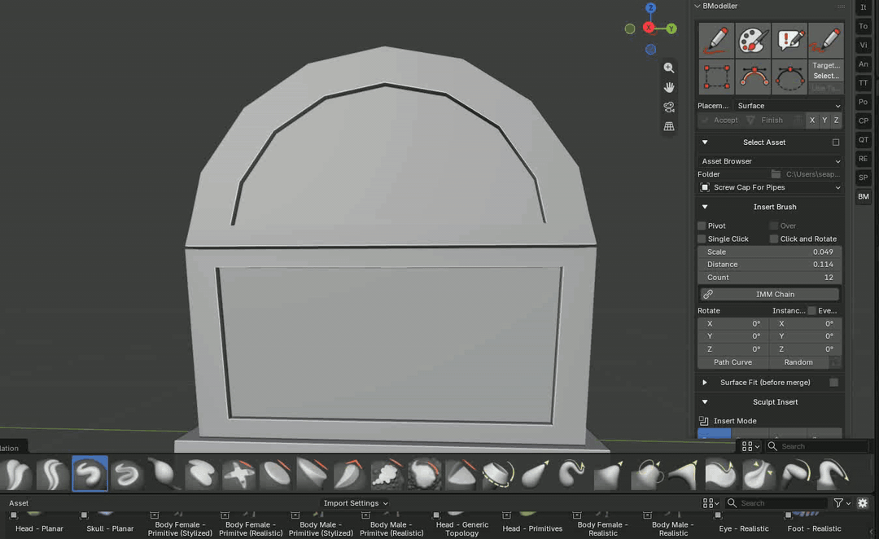Viewport: 879px width, 539px height.
Task: Click the asset browser Search field
Action: pyautogui.click(x=776, y=503)
